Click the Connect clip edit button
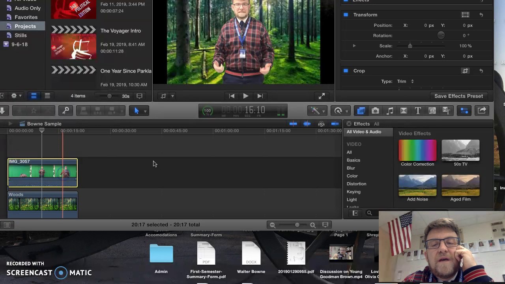505x284 pixels. coord(84,111)
